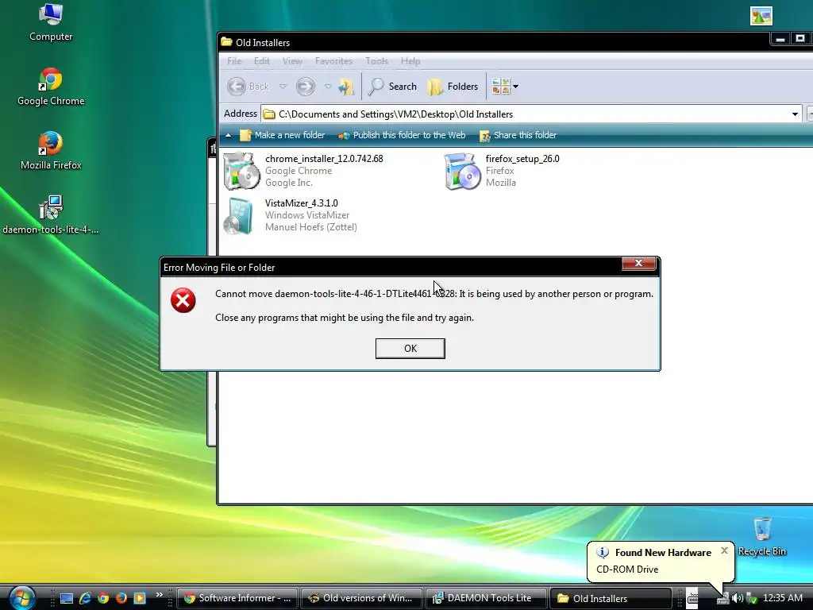813x610 pixels.
Task: Launch Media Player from Quick Launch
Action: 140,598
